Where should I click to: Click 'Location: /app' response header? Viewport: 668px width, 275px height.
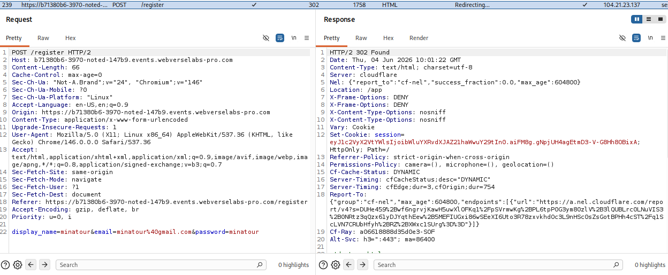(x=356, y=90)
